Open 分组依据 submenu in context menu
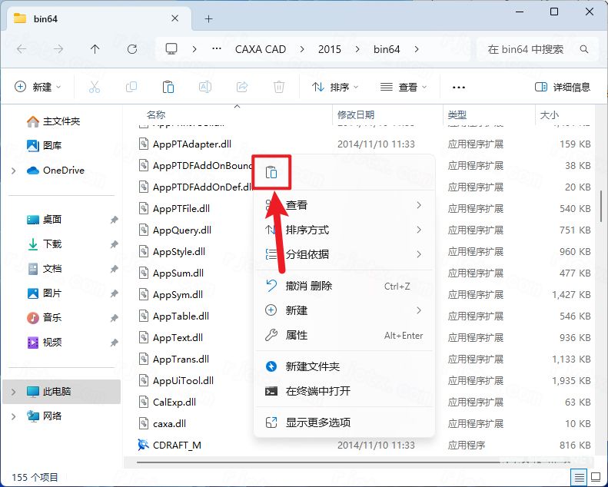Screen dimensions: 608x487 (x=344, y=254)
